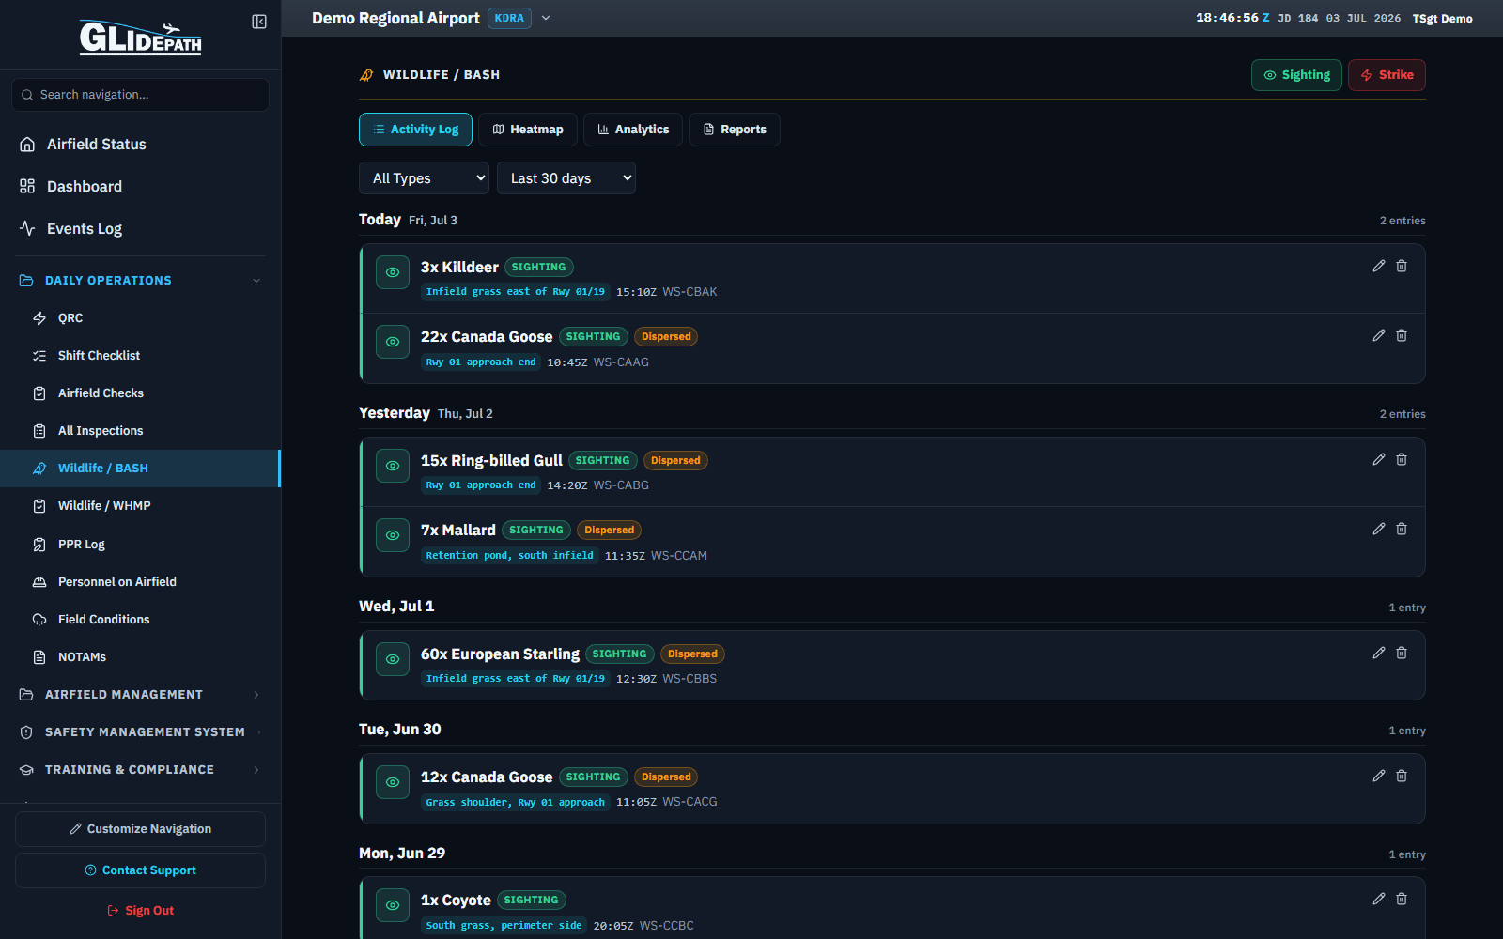The height and width of the screenshot is (939, 1503).
Task: Click the KDRA airport code badge
Action: (x=509, y=18)
